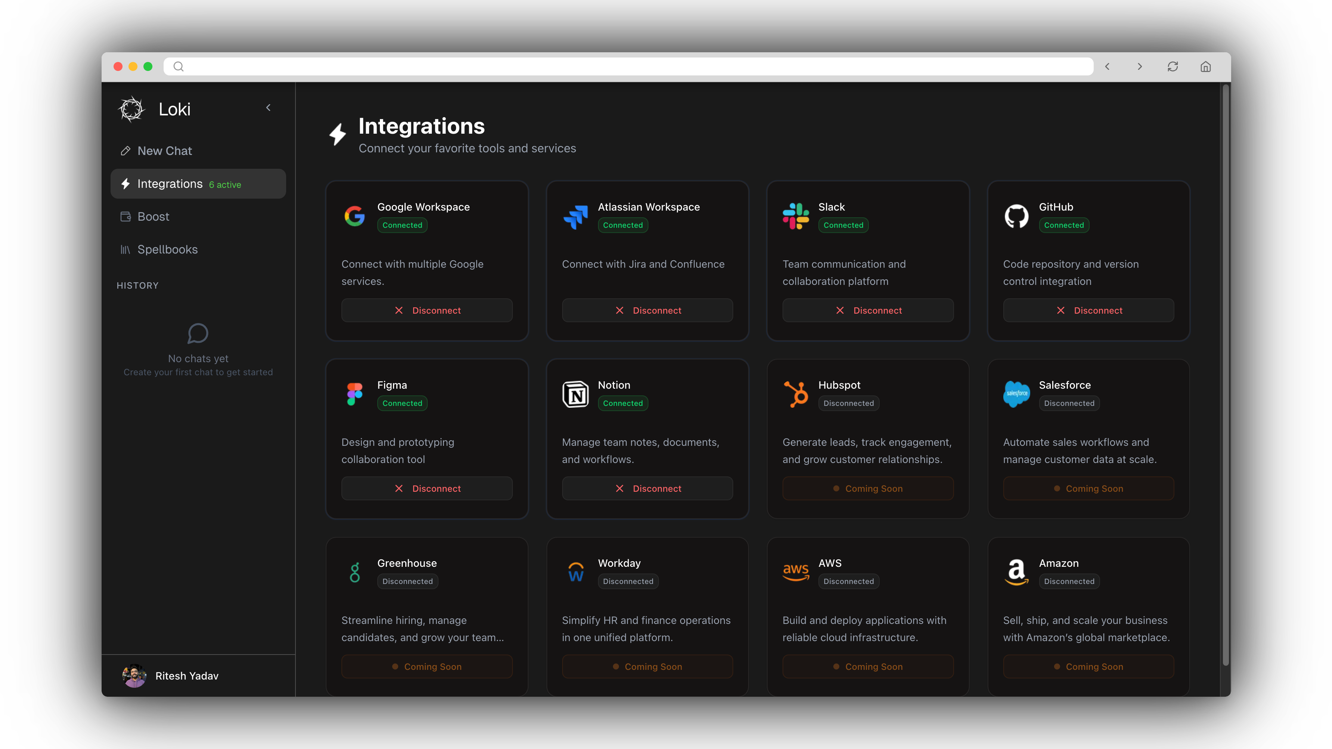The height and width of the screenshot is (749, 1332).
Task: Disconnect the Notion integration
Action: [x=647, y=488]
